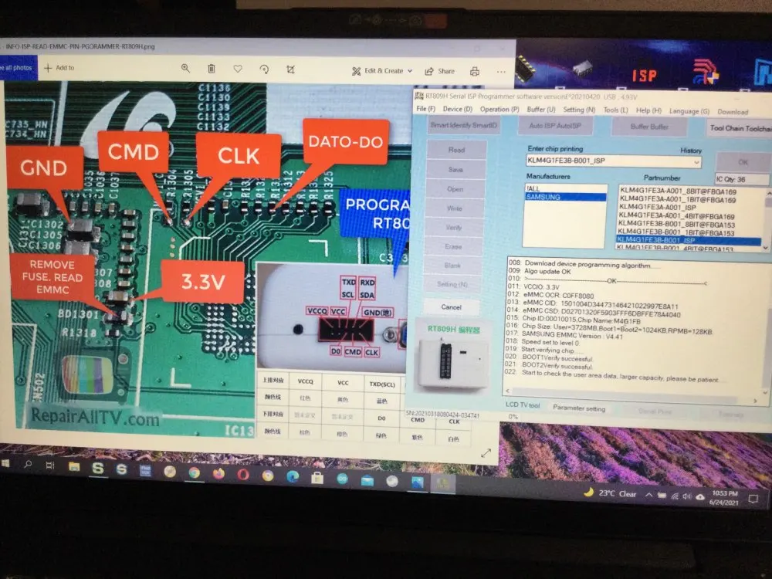Switch to Parameter setting tab
Screen dimensions: 772x579
pos(579,408)
